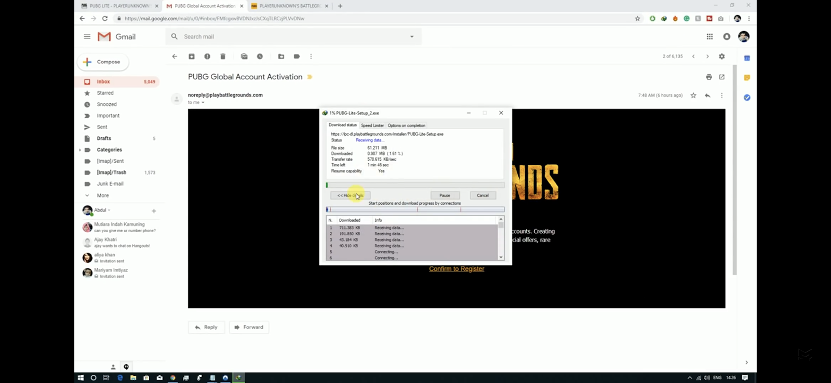
Task: Click the Hide details button
Action: click(351, 195)
